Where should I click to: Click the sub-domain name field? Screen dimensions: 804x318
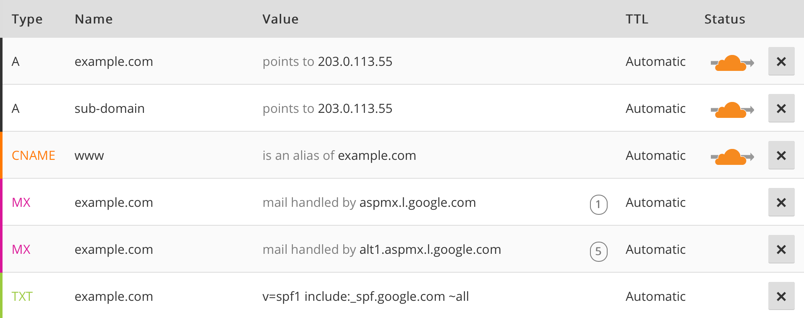tap(110, 108)
